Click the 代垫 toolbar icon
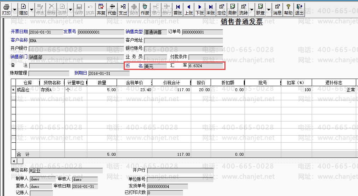Screen dimensions: 358x196 pos(112,10)
